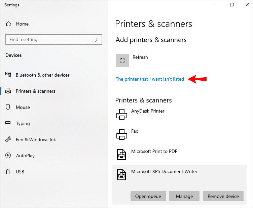Focus the Find a setting field
This screenshot has width=253, height=208.
(54, 39)
